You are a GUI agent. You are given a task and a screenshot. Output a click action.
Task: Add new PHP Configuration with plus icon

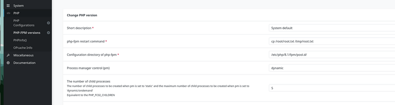48,23
